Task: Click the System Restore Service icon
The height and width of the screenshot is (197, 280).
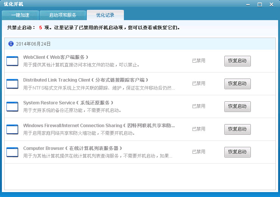Action: [x=12, y=107]
